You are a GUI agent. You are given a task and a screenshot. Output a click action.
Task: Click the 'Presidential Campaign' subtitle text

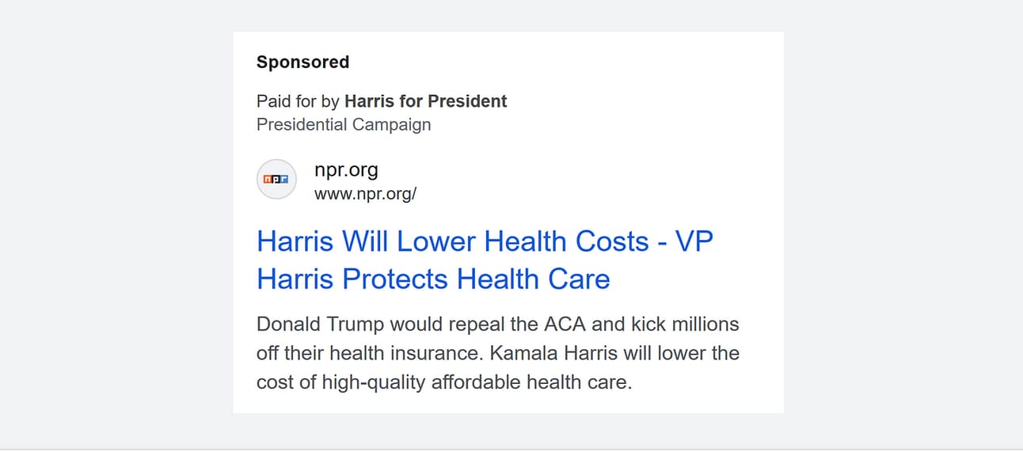[344, 124]
